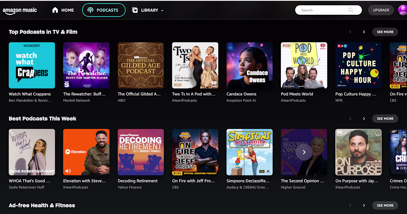Click Candace Owens title text
The width and height of the screenshot is (407, 214).
241,94
